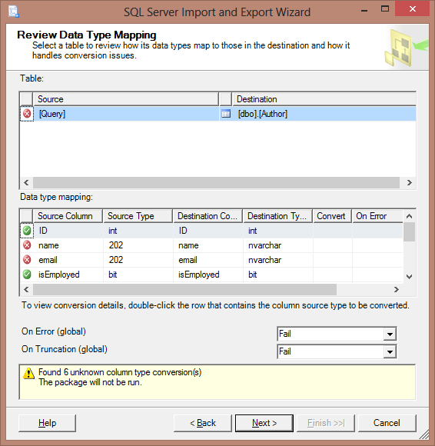The image size is (435, 446).
Task: Click the green check icon for isEmployed row
Action: coord(27,275)
